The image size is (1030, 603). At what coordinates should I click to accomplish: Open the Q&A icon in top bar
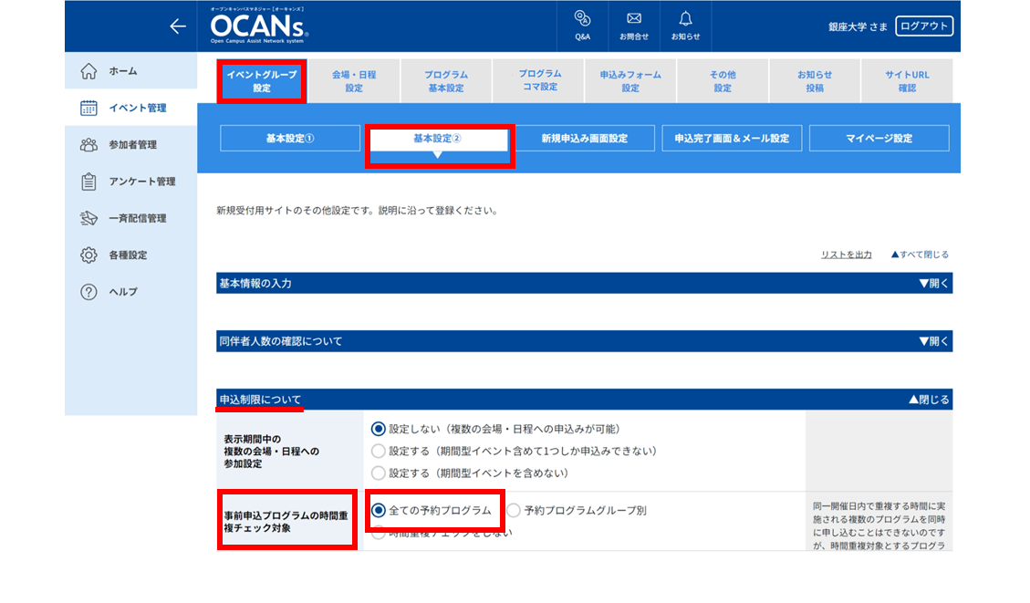click(582, 18)
